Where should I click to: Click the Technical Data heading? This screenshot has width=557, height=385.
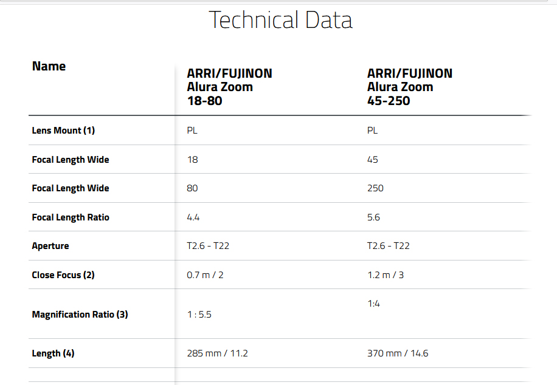click(x=280, y=20)
